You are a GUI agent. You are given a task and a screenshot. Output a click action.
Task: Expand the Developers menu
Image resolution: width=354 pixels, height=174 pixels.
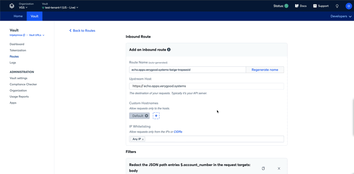click(341, 16)
